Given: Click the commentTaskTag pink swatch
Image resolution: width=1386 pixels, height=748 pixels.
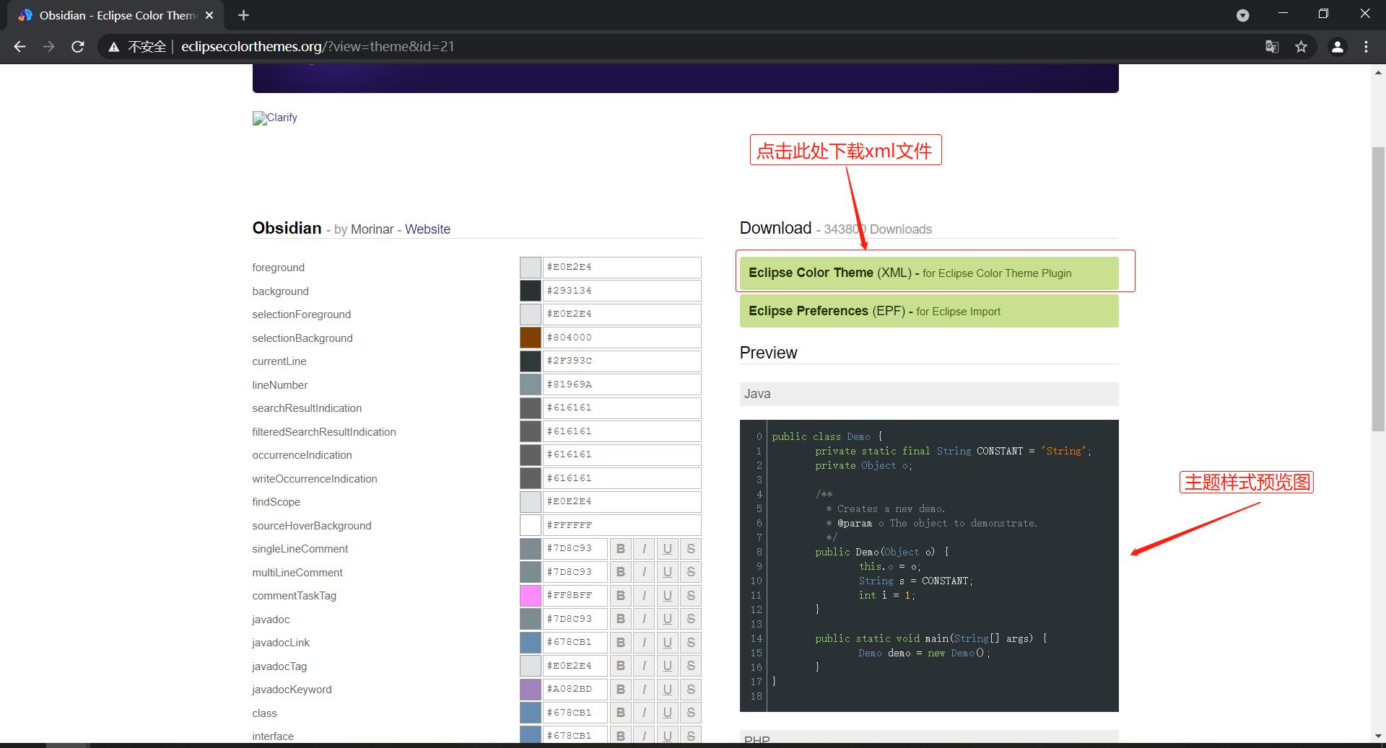Looking at the screenshot, I should [x=531, y=596].
